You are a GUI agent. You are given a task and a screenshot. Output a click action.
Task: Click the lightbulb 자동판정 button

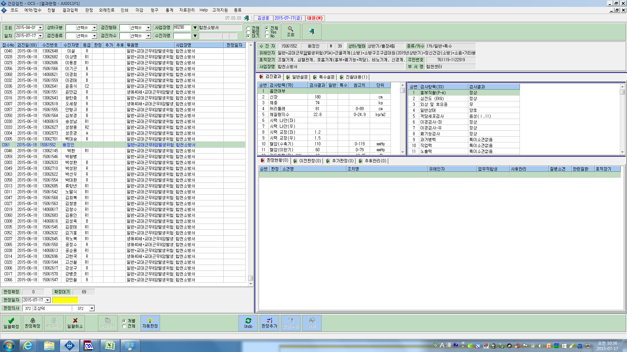(x=150, y=323)
